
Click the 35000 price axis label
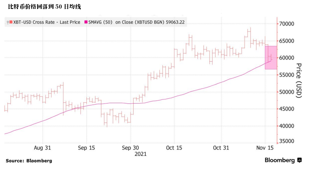point(287,141)
